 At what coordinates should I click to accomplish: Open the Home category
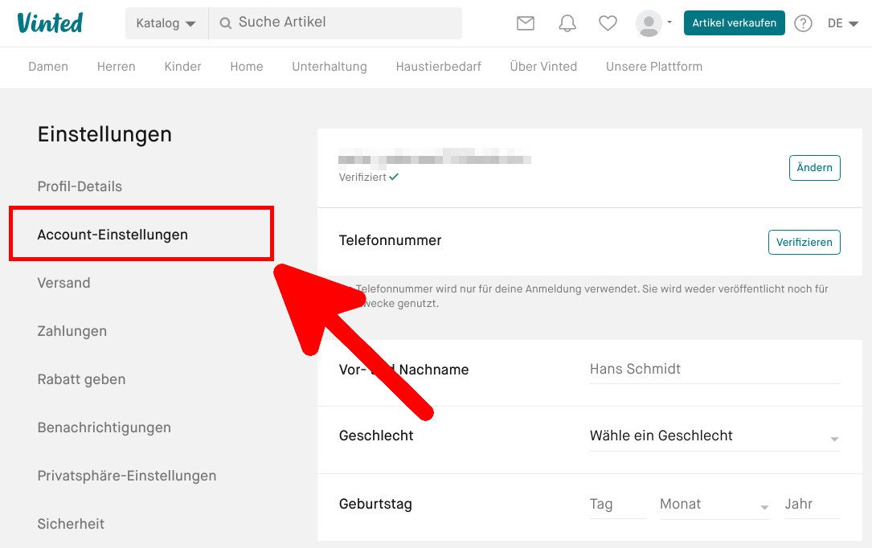[247, 67]
